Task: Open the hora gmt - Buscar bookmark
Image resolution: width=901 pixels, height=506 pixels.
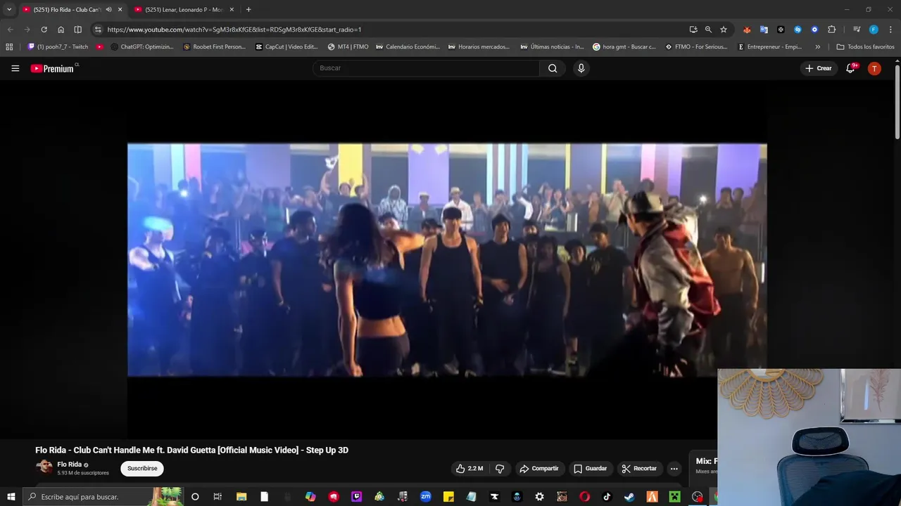Action: point(624,47)
